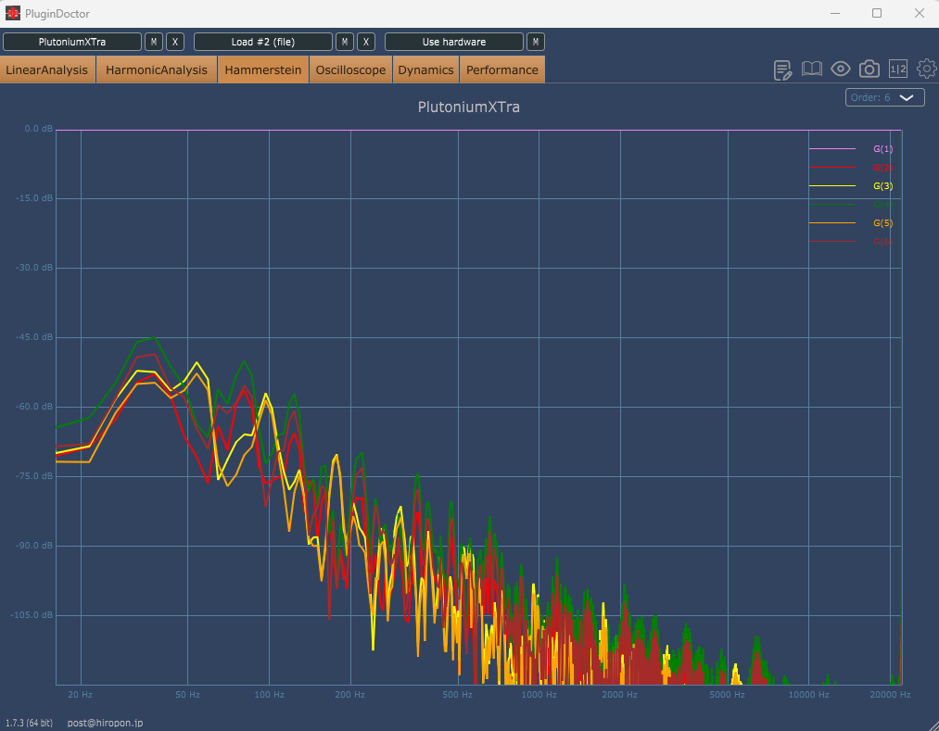Click the -105.0 dB axis label
939x731 pixels.
tap(32, 615)
